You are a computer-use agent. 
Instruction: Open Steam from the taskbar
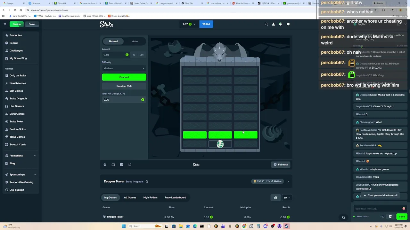point(286,226)
